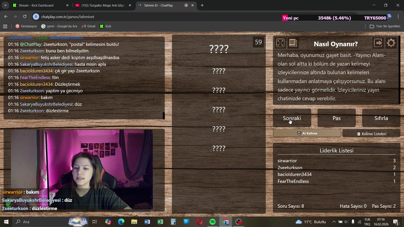Open Excel from the taskbar

[160, 222]
